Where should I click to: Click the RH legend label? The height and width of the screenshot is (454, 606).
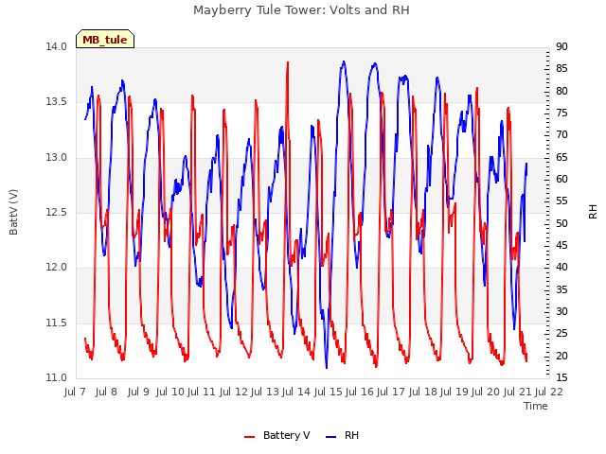point(351,435)
